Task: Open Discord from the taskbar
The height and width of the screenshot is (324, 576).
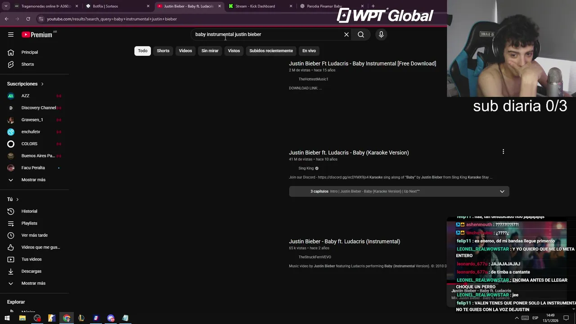Action: (111, 318)
